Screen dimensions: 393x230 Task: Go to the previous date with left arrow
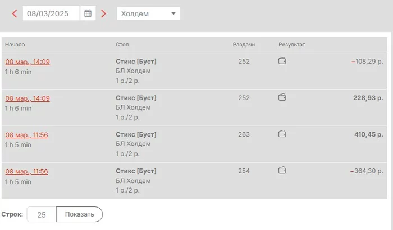pyautogui.click(x=14, y=13)
